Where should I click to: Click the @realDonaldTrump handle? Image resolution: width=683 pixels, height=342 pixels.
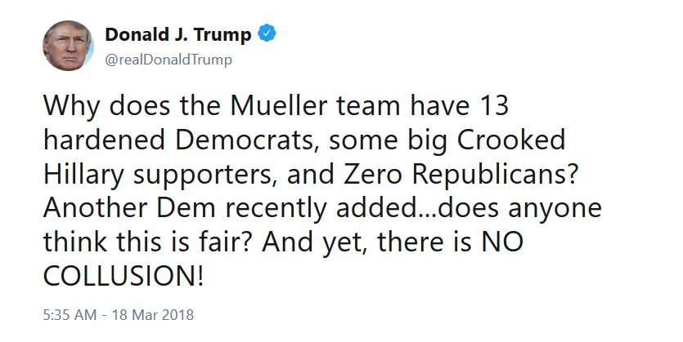169,60
